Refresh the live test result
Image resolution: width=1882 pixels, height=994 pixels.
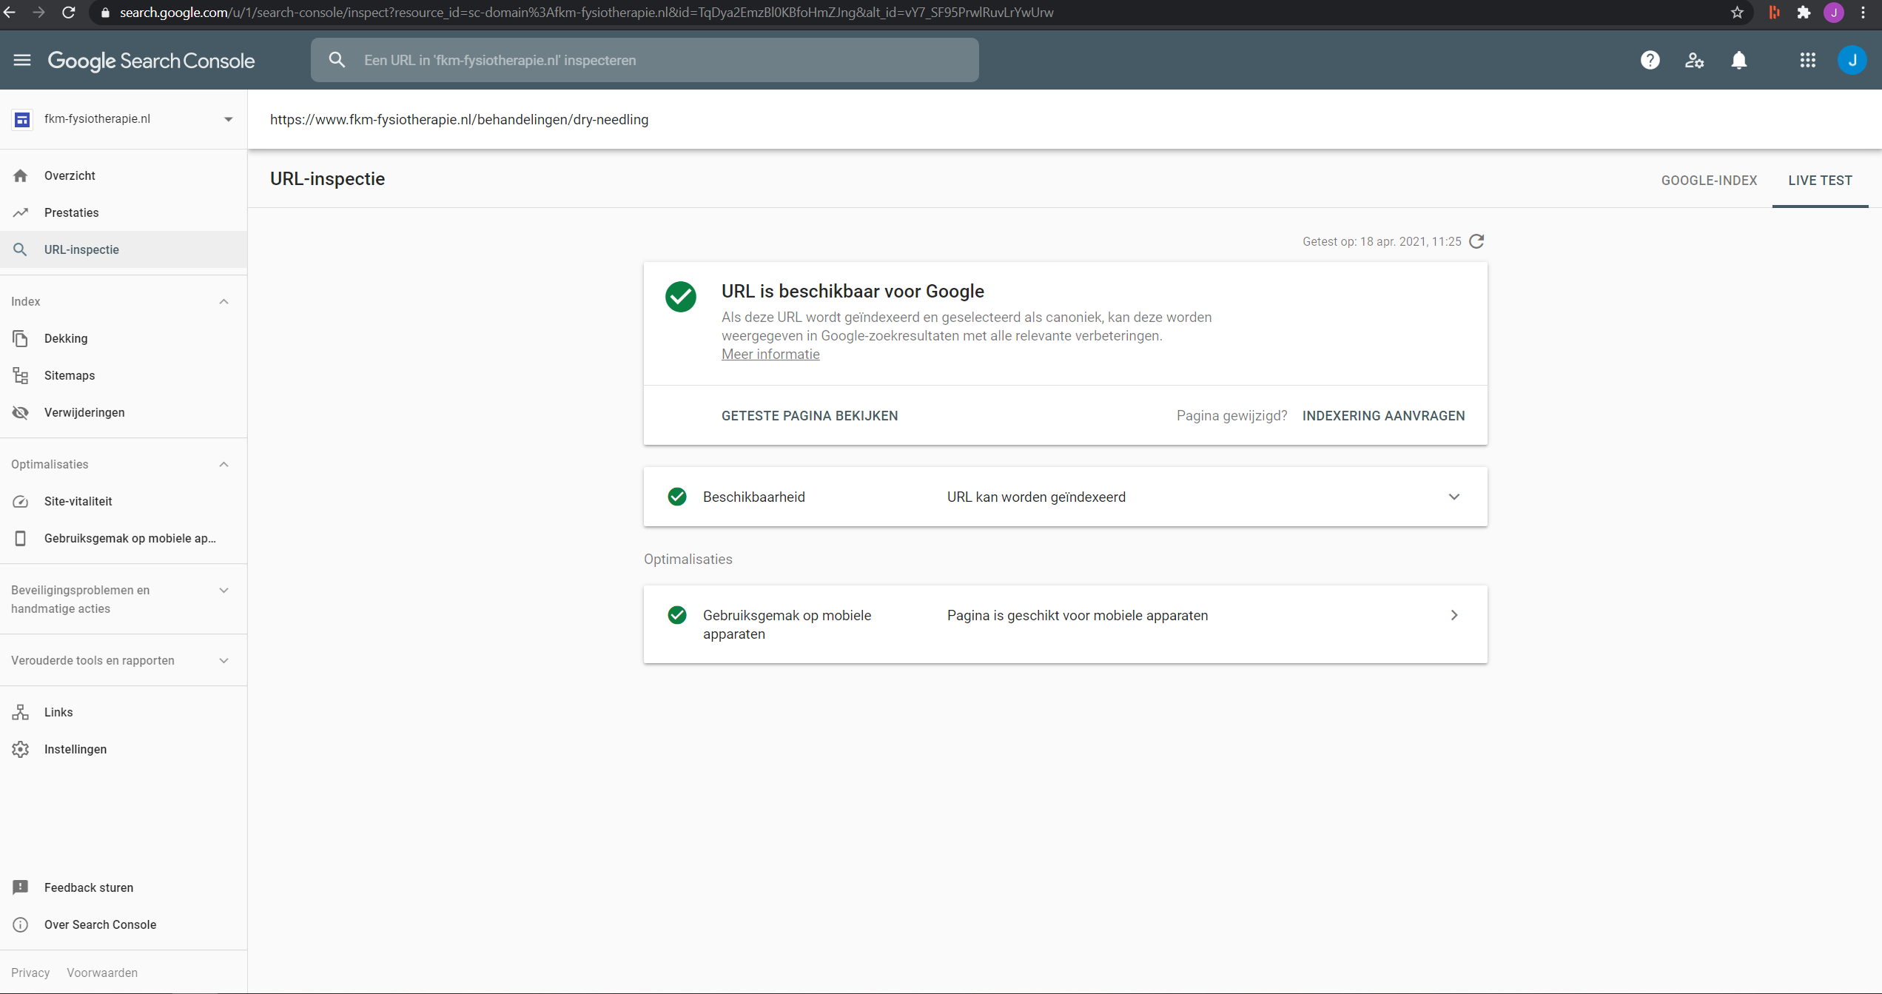1476,241
